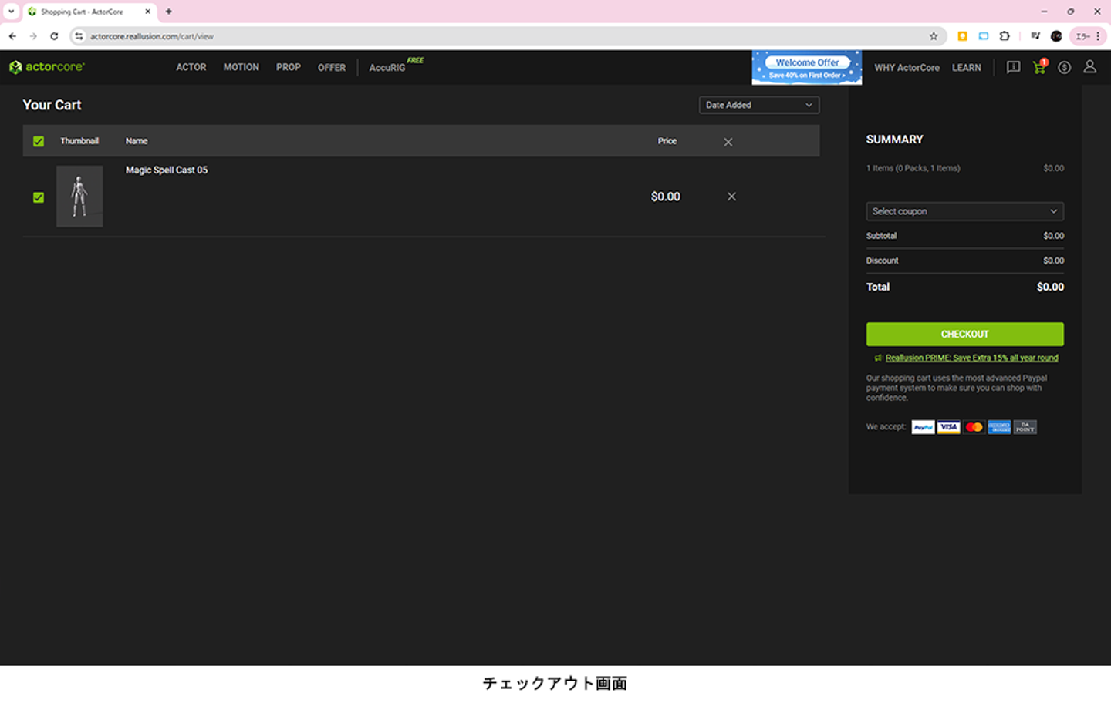Open the media control icon in the toolbar
The width and height of the screenshot is (1111, 703).
(1035, 36)
